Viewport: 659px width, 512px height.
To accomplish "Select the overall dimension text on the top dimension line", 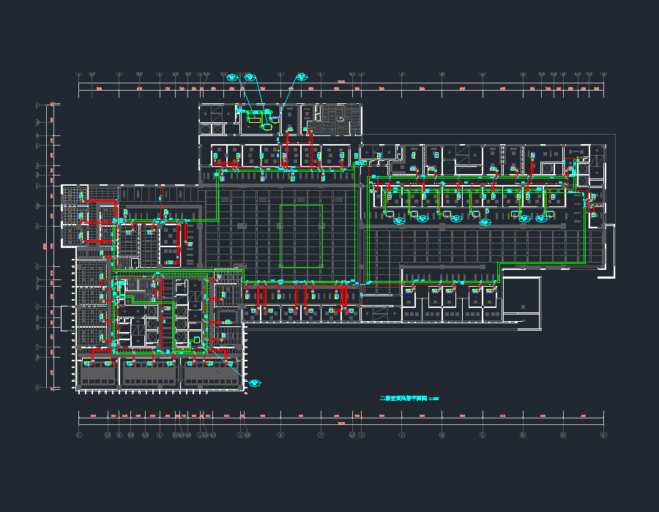I will click(340, 82).
